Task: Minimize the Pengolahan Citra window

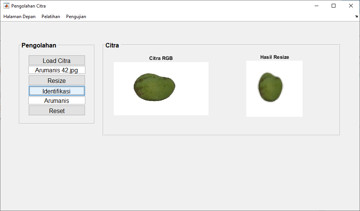Action: [316, 6]
